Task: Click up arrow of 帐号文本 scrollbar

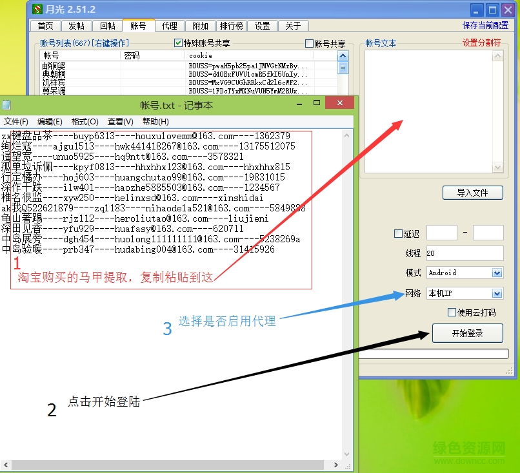Action: 497,56
